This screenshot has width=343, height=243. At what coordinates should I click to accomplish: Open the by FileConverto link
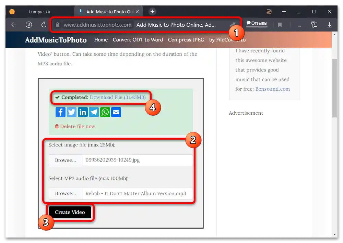coord(227,40)
